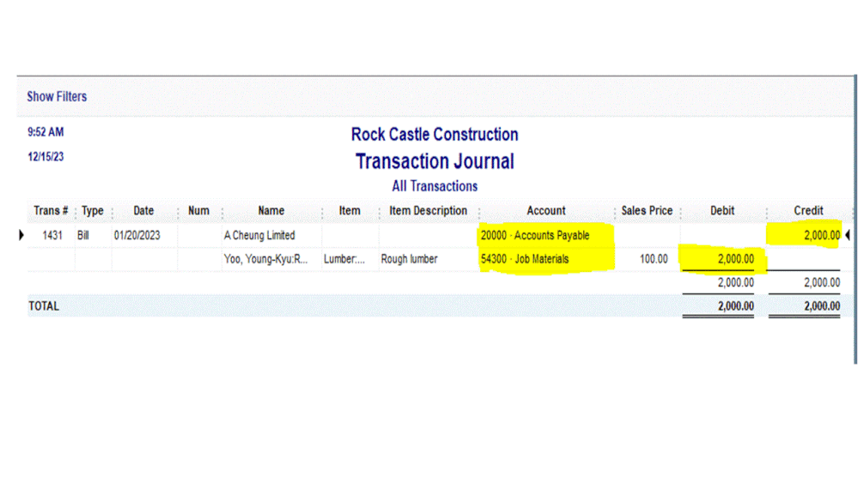Click the highlighted 2,000.00 debit on Job Materials row
This screenshot has height=482, width=858.
736,259
